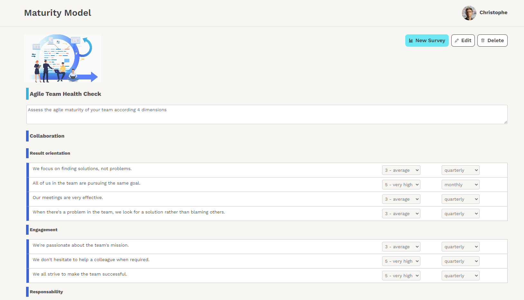The width and height of the screenshot is (524, 300).
Task: Click the Collaboration section heading
Action: [47, 136]
